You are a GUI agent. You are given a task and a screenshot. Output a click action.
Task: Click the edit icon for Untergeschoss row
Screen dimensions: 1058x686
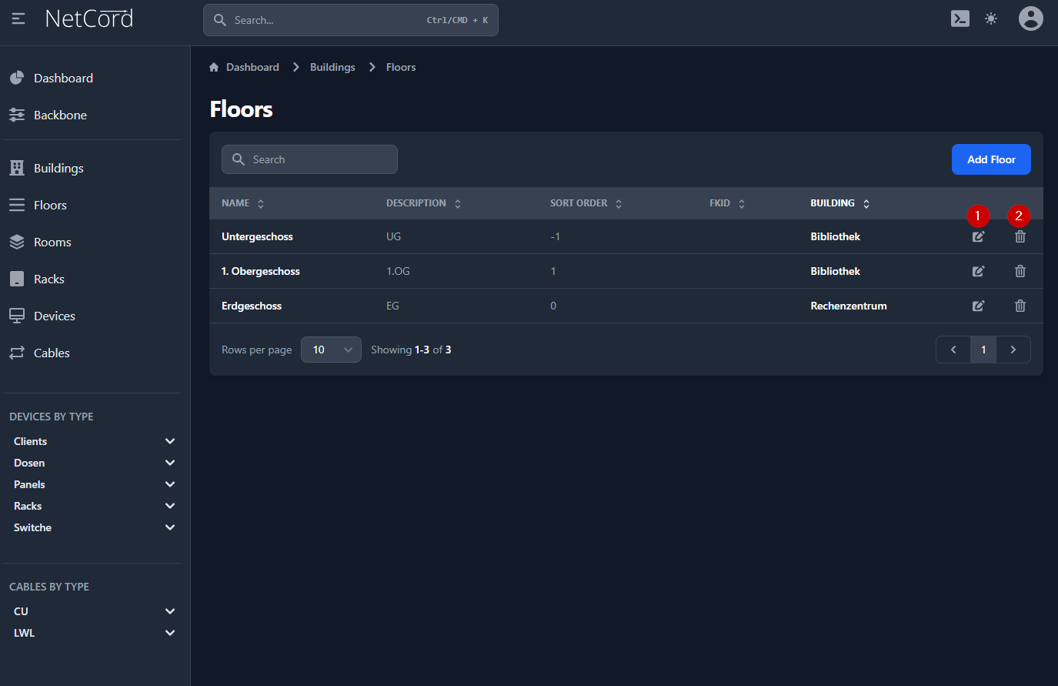tap(978, 237)
